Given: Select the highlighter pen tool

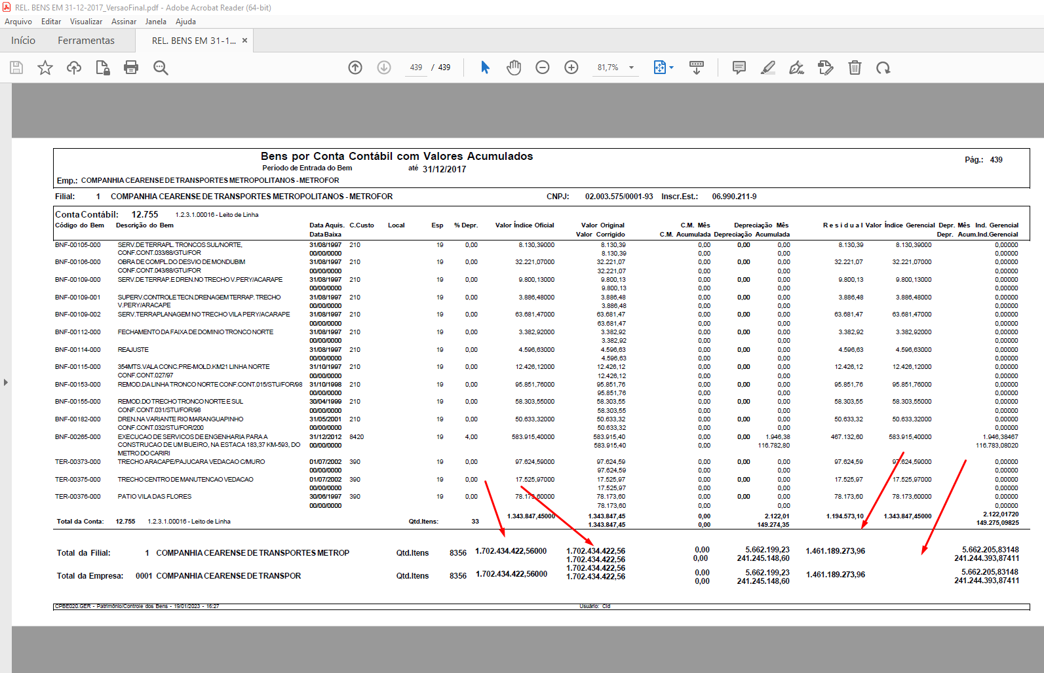Looking at the screenshot, I should 768,67.
